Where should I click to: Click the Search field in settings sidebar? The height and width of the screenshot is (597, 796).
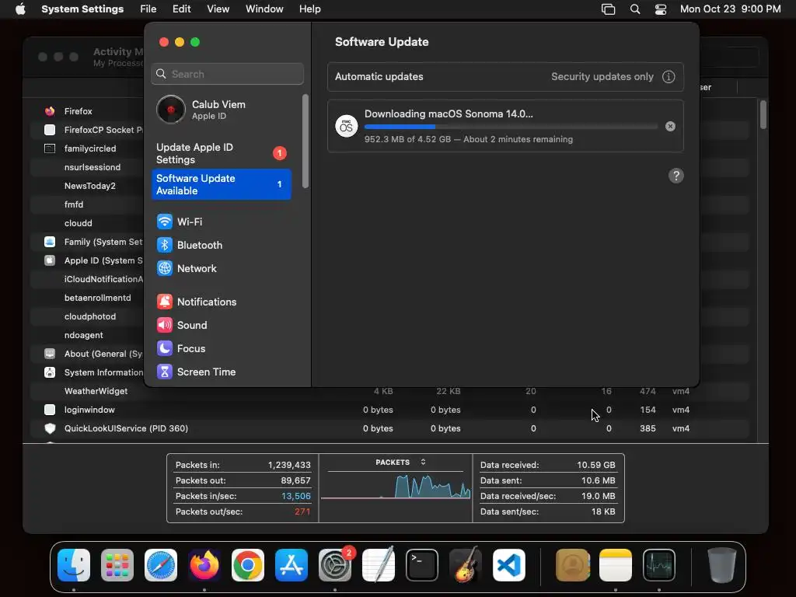[x=228, y=74]
